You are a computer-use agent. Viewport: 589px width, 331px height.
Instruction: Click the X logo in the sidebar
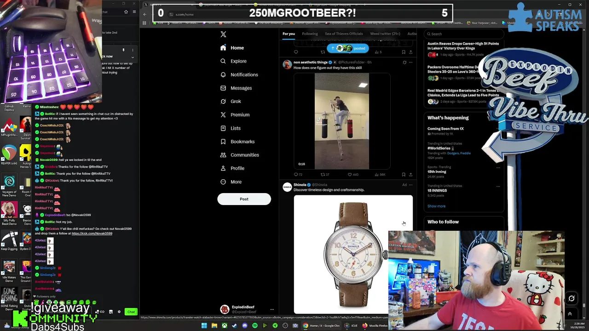tap(223, 34)
